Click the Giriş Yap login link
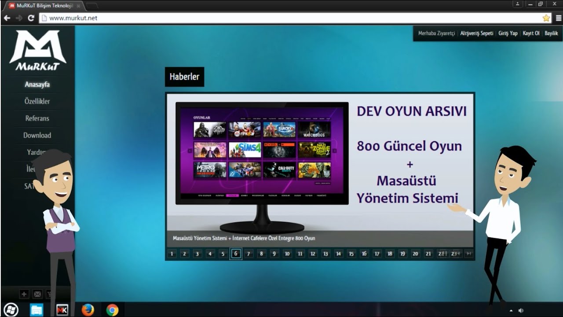This screenshot has width=563, height=317. [x=508, y=33]
